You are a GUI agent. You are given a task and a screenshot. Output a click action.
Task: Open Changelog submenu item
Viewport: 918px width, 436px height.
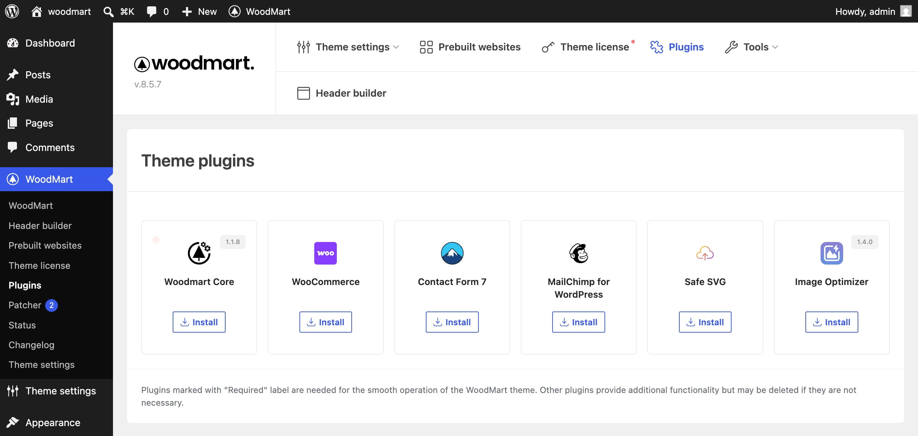point(31,345)
